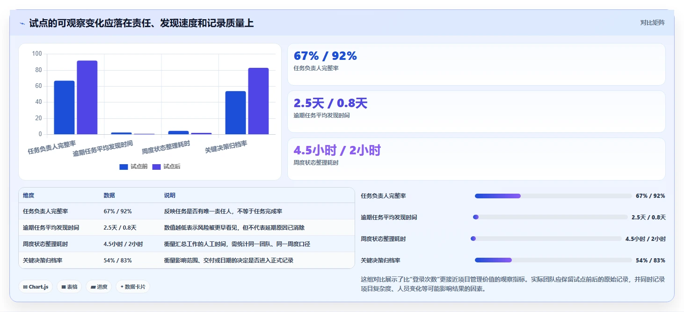Viewport: 684px width, 312px height.
Task: Click the Chart.js tag chip
Action: click(x=36, y=287)
